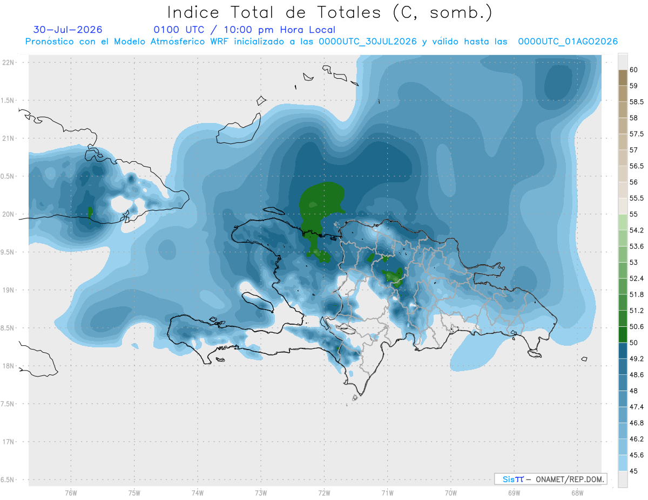
Task: Select legend value '55.5'
Action: 637,198
